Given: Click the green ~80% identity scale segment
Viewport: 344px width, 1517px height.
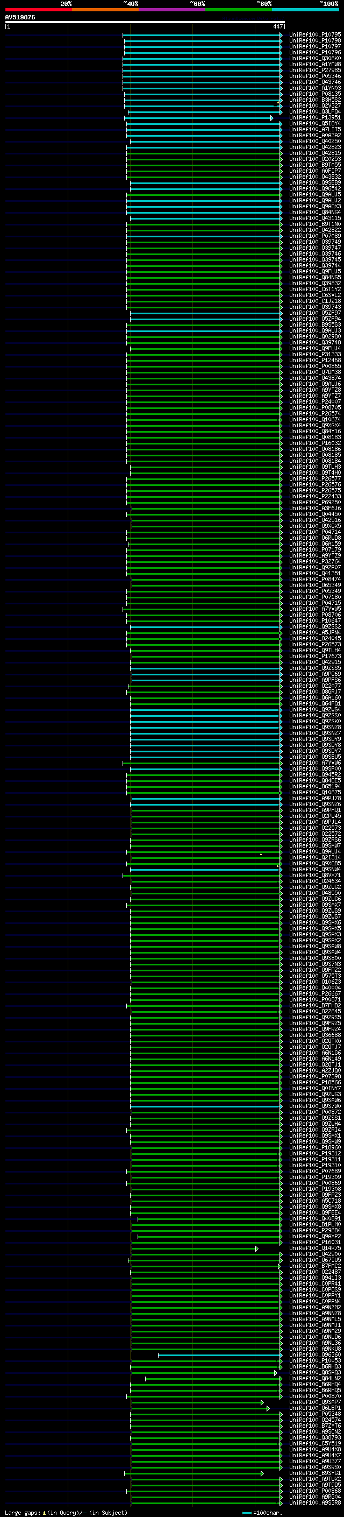Looking at the screenshot, I should pyautogui.click(x=239, y=10).
